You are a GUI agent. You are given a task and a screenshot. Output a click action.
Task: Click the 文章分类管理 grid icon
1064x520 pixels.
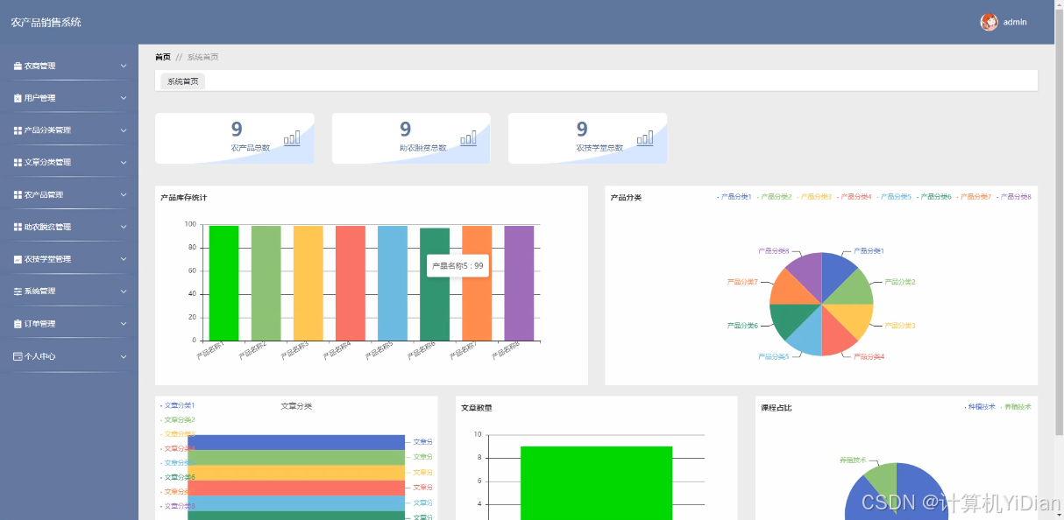click(x=18, y=163)
